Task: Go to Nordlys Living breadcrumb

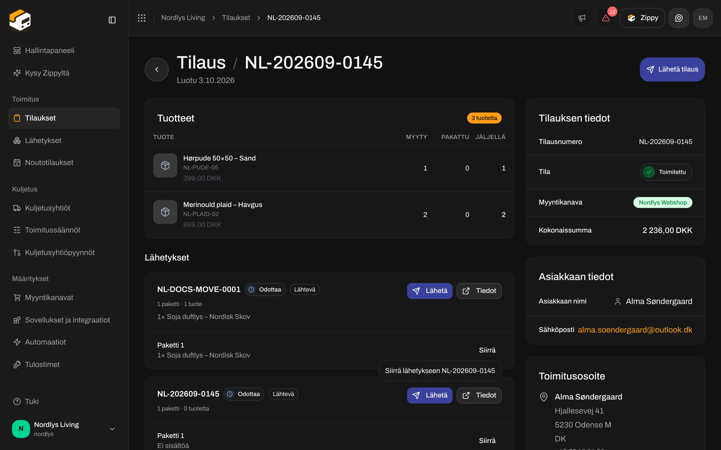Action: [x=183, y=18]
